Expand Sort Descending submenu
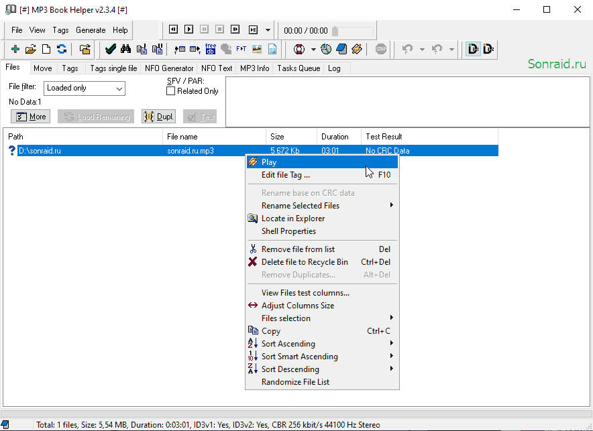The width and height of the screenshot is (593, 431). point(322,369)
